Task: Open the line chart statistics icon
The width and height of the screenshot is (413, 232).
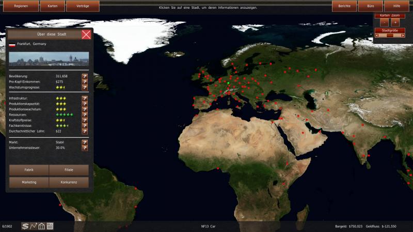Action: tap(33, 226)
